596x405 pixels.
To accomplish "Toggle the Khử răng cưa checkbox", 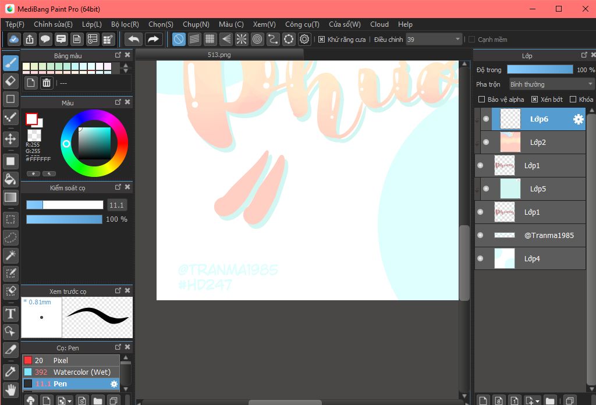I will (321, 40).
